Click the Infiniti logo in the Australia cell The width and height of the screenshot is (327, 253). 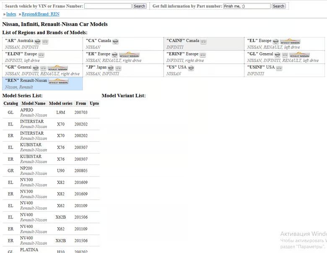[x=45, y=41]
